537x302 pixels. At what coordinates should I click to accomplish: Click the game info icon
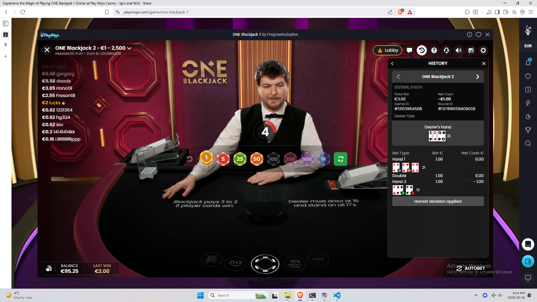[469, 34]
